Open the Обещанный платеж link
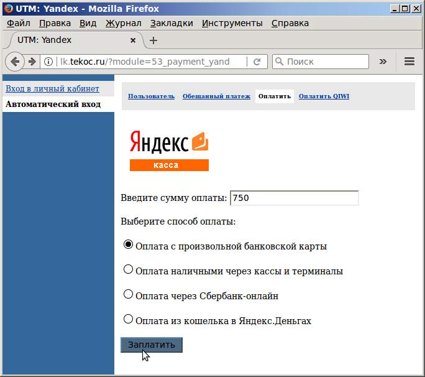 point(216,96)
